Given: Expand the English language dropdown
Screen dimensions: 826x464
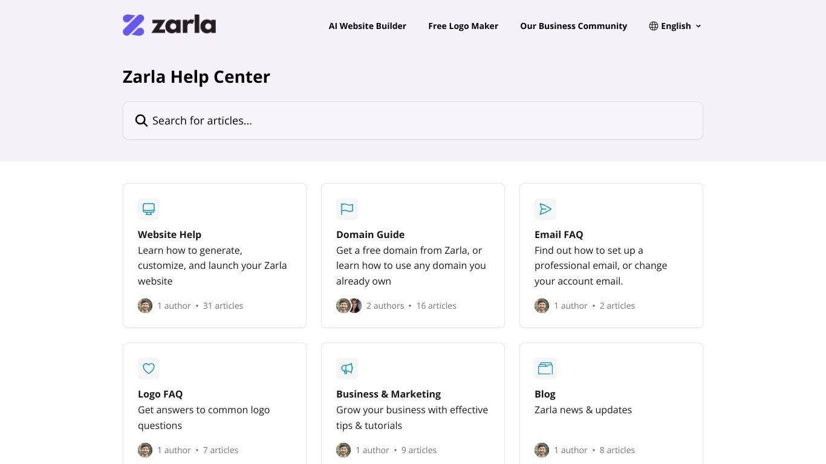Looking at the screenshot, I should 675,26.
